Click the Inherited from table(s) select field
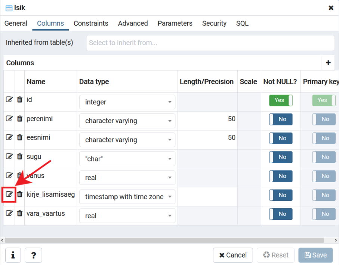Screen dimensions: 339x265 [210, 43]
